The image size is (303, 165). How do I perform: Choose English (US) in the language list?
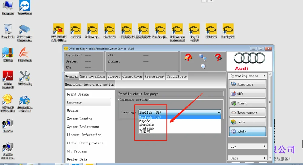tap(180, 117)
